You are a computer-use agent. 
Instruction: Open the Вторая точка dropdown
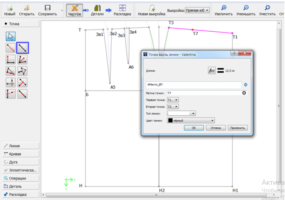[x=173, y=107]
